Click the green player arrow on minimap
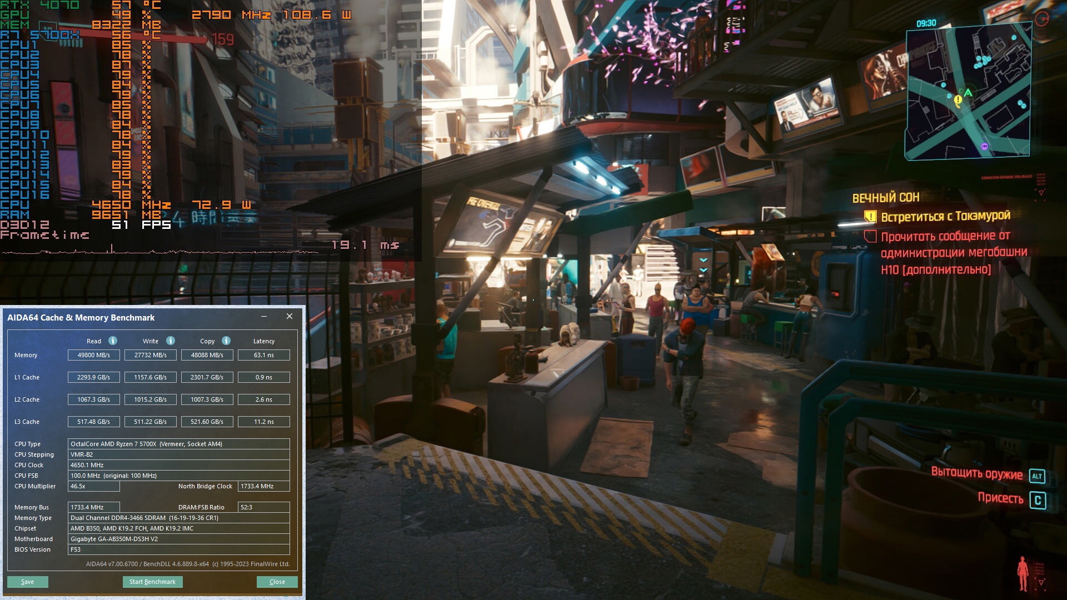1067x600 pixels. pyautogui.click(x=968, y=93)
